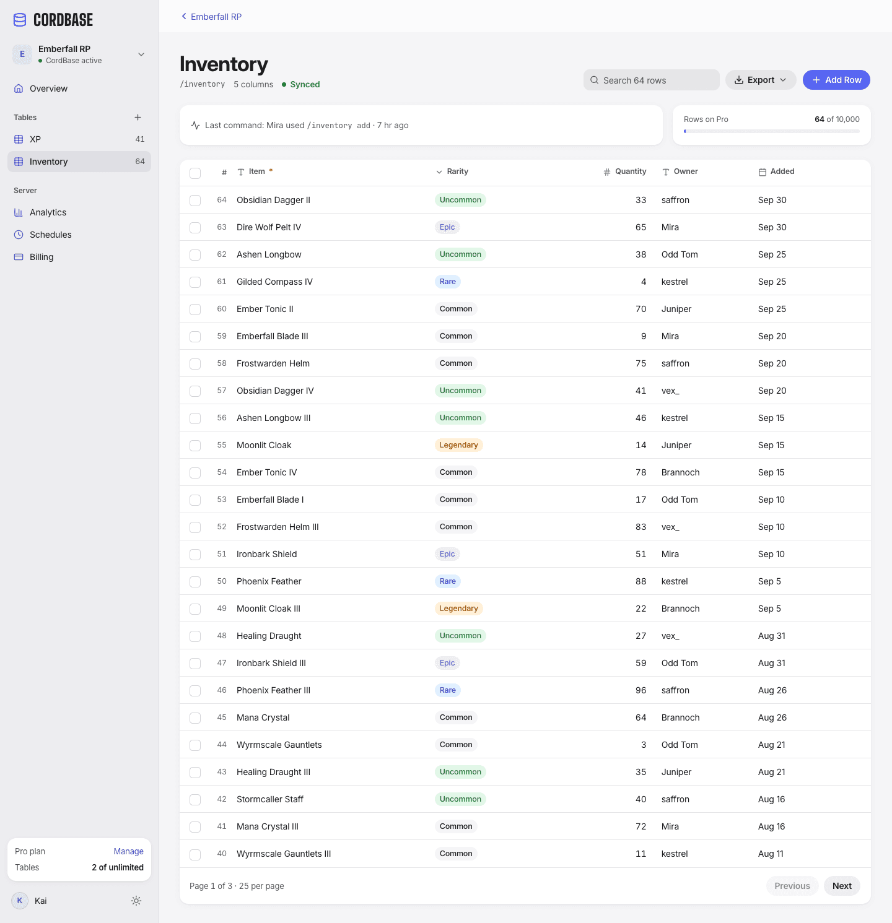892x923 pixels.
Task: Open the Rarity column dropdown
Action: pyautogui.click(x=452, y=172)
